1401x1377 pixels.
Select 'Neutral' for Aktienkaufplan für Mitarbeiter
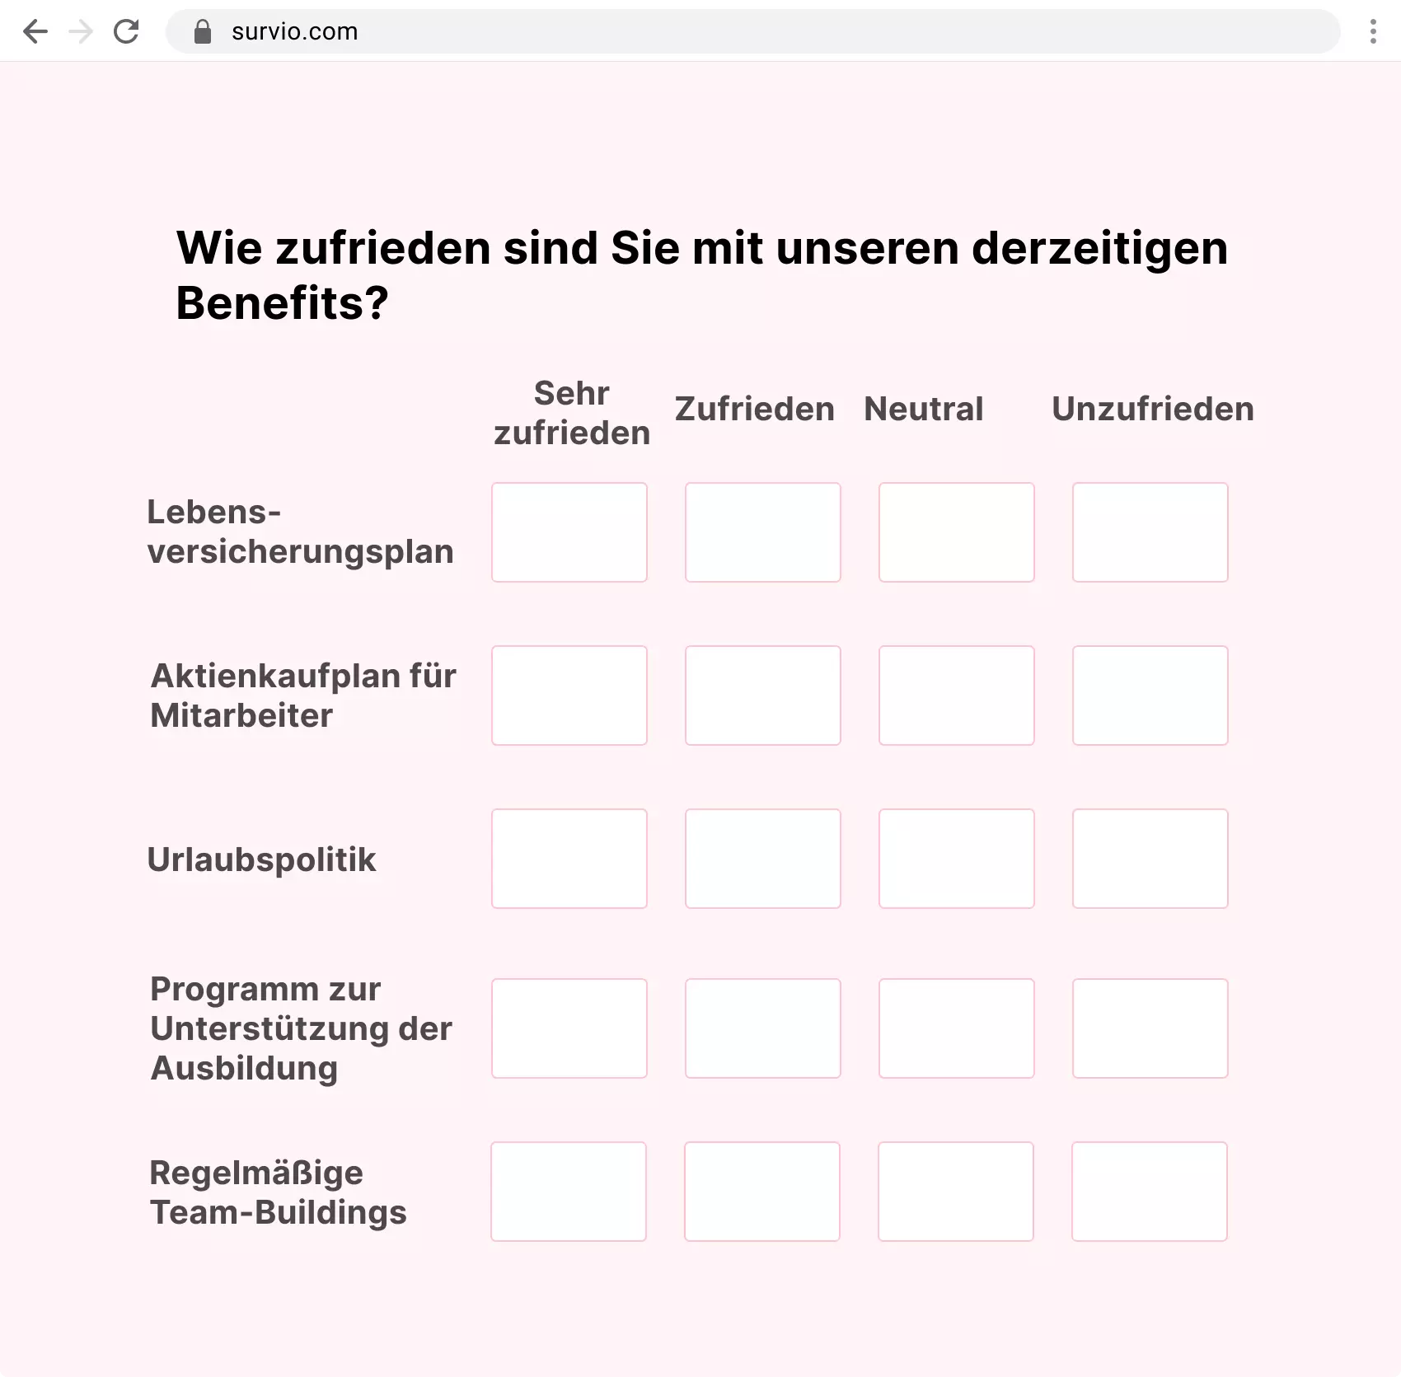coord(956,695)
